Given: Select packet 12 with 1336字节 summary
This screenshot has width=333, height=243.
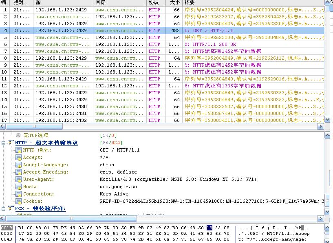Looking at the screenshot, I should point(162,86).
